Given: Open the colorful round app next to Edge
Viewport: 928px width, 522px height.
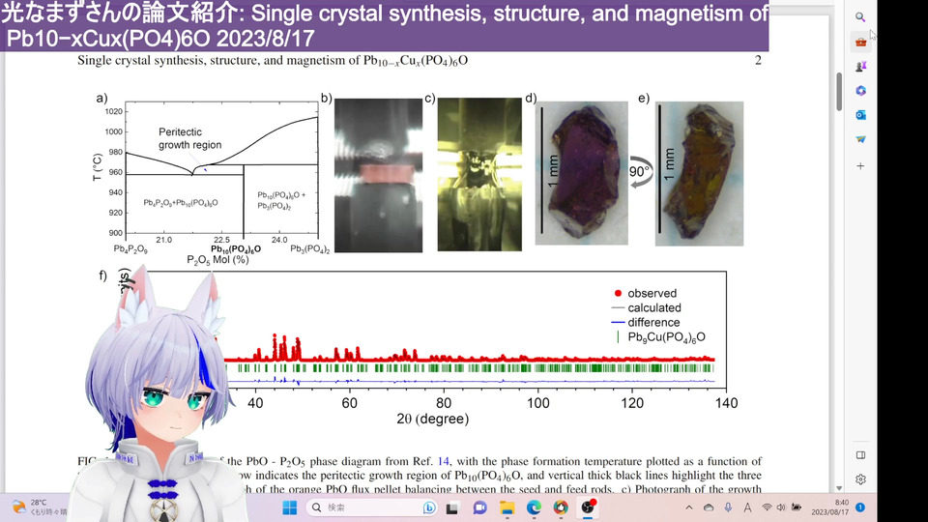Looking at the screenshot, I should [x=561, y=507].
